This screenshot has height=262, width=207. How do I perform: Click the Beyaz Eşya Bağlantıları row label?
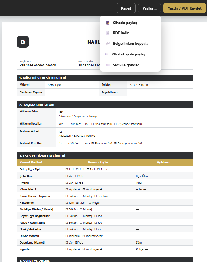tap(35, 216)
